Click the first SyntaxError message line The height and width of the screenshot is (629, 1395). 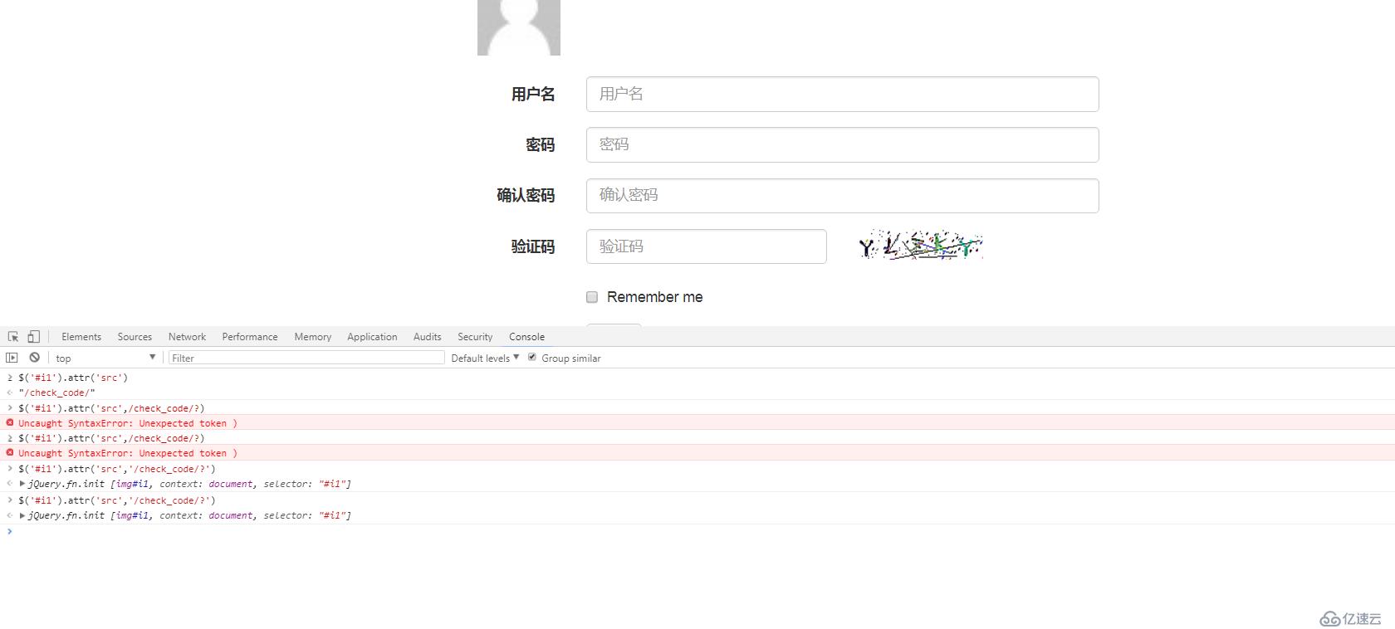[x=697, y=423]
